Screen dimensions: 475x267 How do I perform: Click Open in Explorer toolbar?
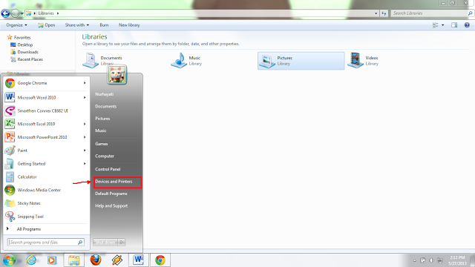46,25
